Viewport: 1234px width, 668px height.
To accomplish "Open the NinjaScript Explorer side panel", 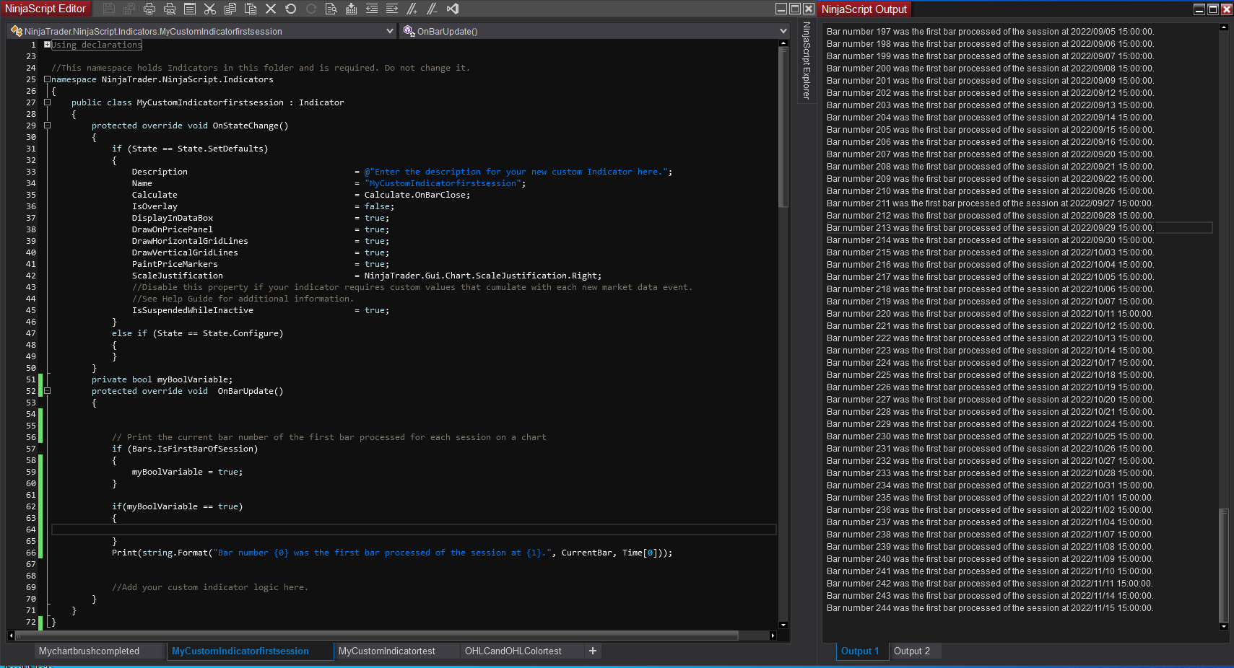I will 807,61.
